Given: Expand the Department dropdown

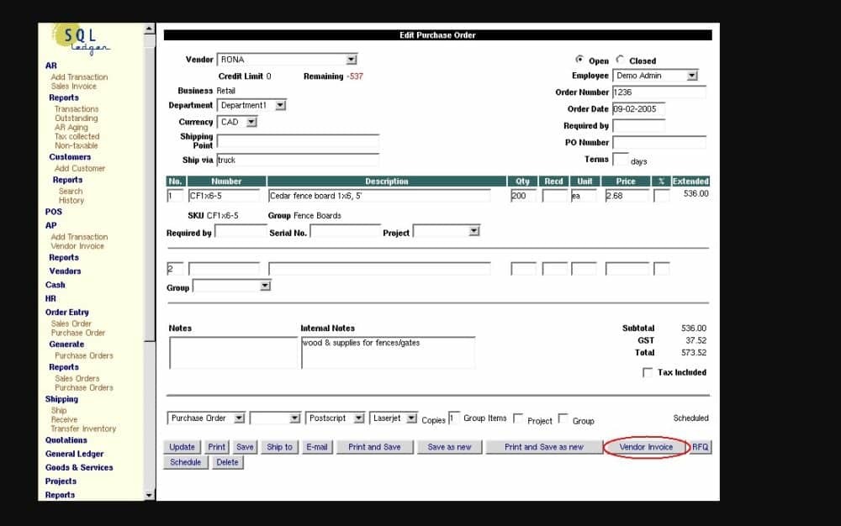Looking at the screenshot, I should (x=280, y=105).
